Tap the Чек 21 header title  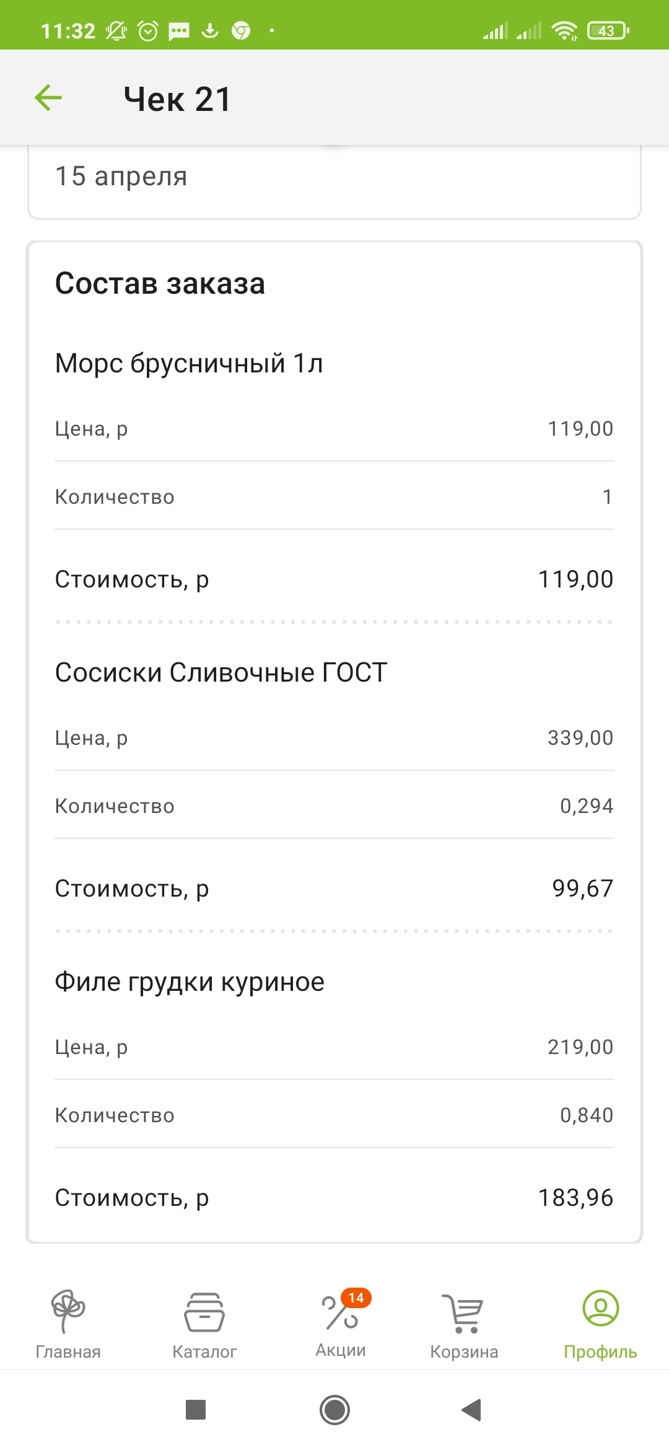point(177,99)
